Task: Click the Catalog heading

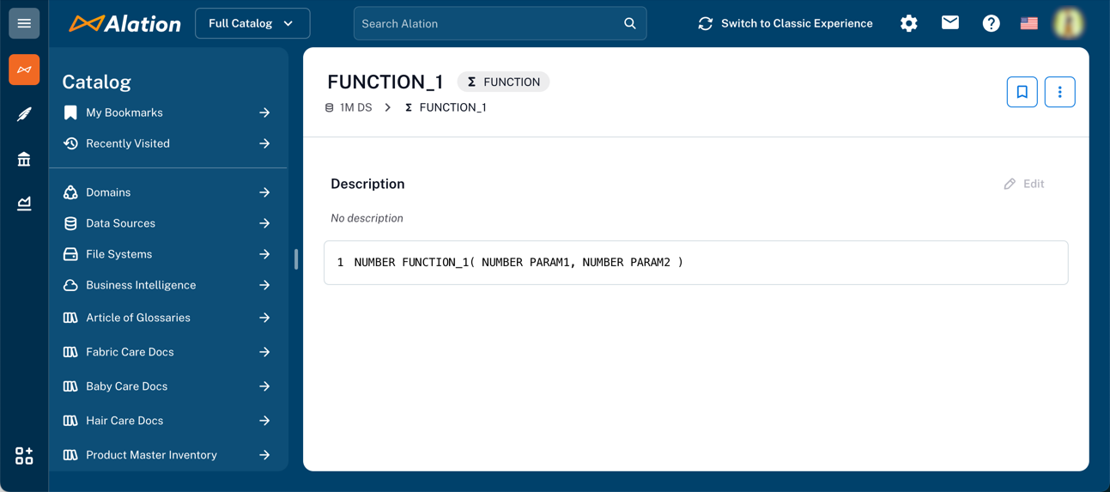Action: click(96, 82)
